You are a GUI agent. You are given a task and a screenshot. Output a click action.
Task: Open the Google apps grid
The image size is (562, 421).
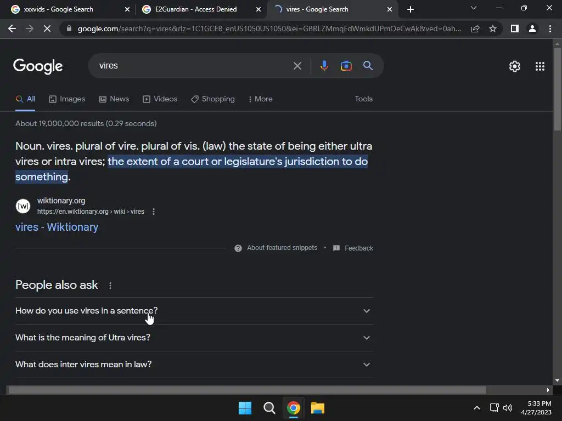pos(540,66)
